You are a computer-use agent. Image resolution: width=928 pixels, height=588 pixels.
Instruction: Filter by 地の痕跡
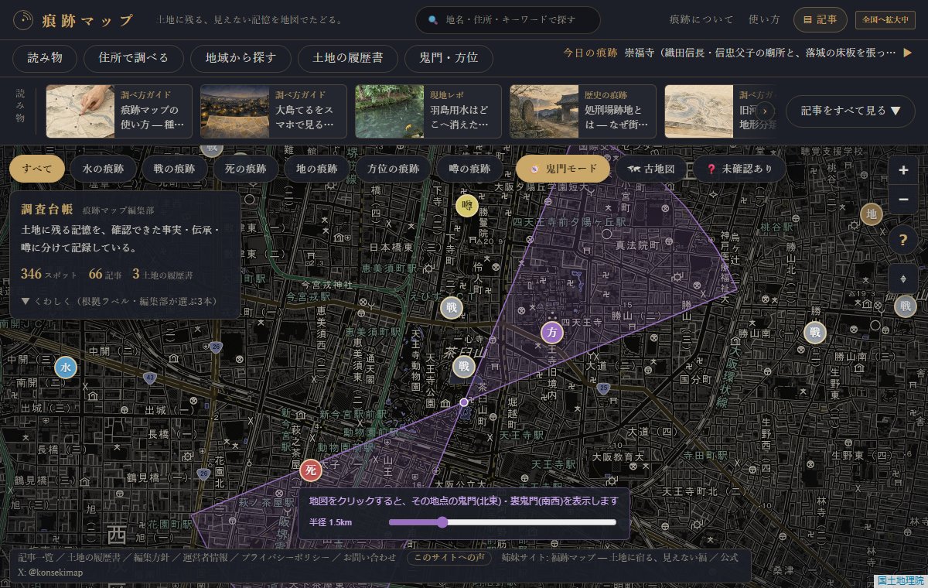(317, 168)
